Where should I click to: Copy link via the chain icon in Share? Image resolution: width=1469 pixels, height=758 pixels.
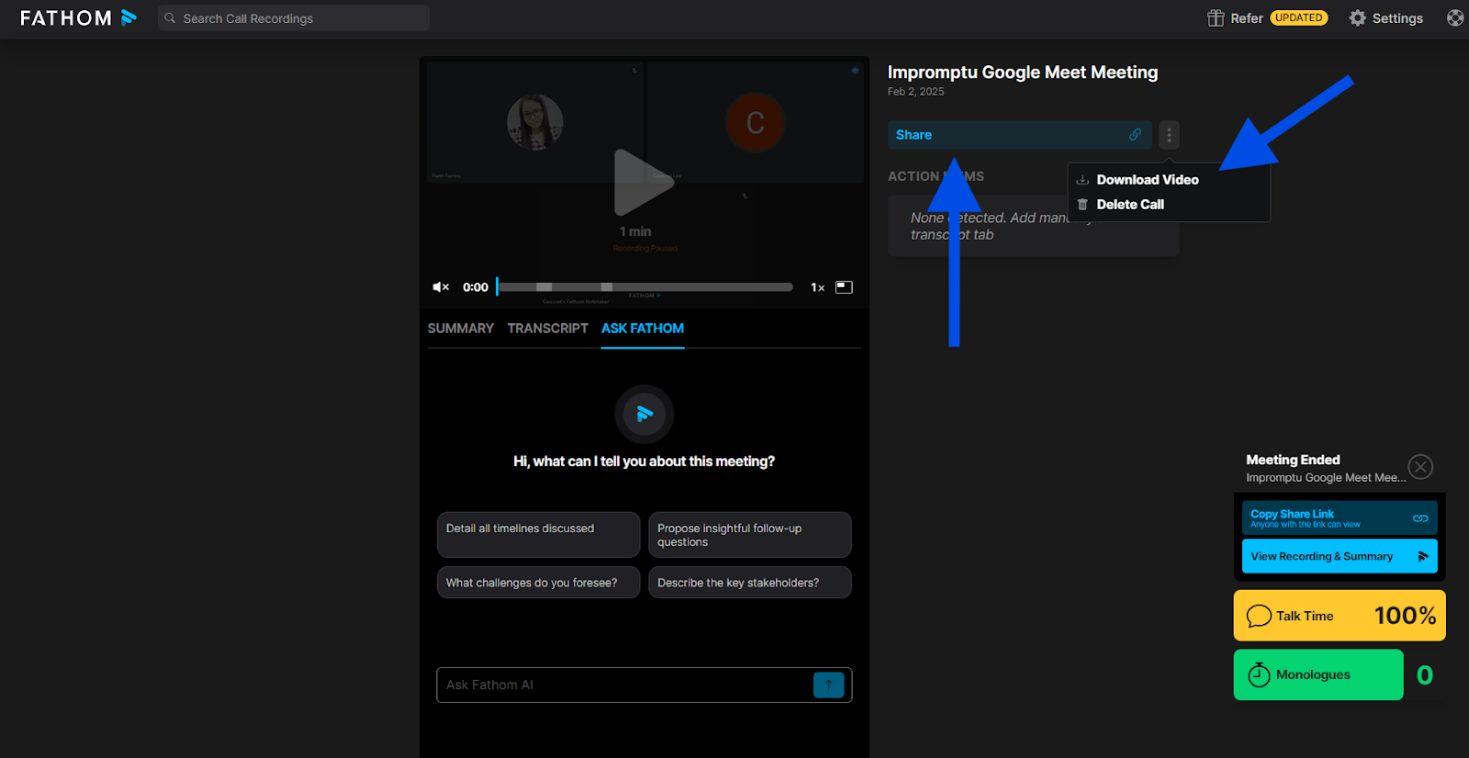pyautogui.click(x=1136, y=135)
